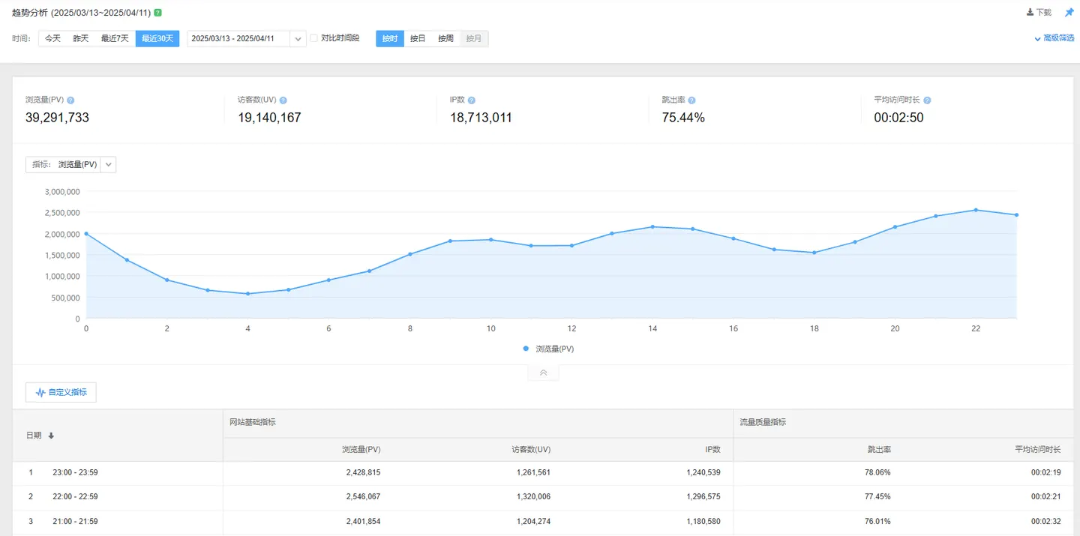Switch granularity to 按周

pos(446,38)
